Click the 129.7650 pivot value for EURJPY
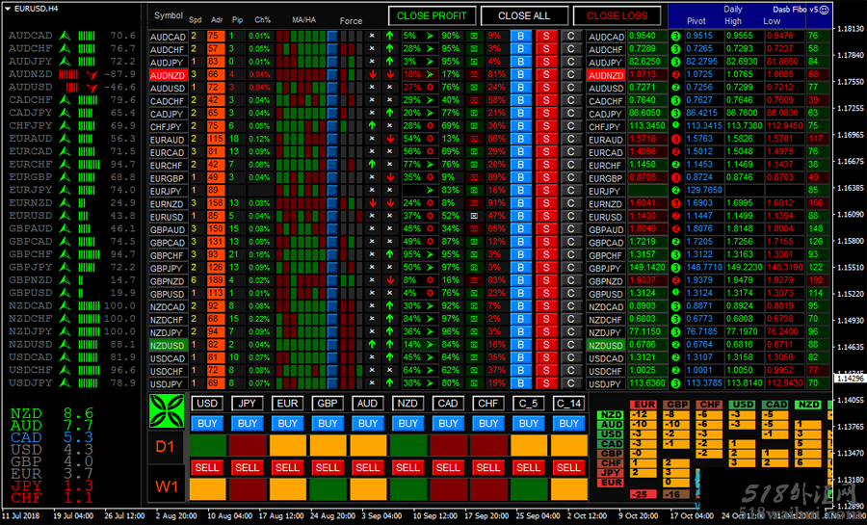The width and height of the screenshot is (867, 525). point(704,190)
